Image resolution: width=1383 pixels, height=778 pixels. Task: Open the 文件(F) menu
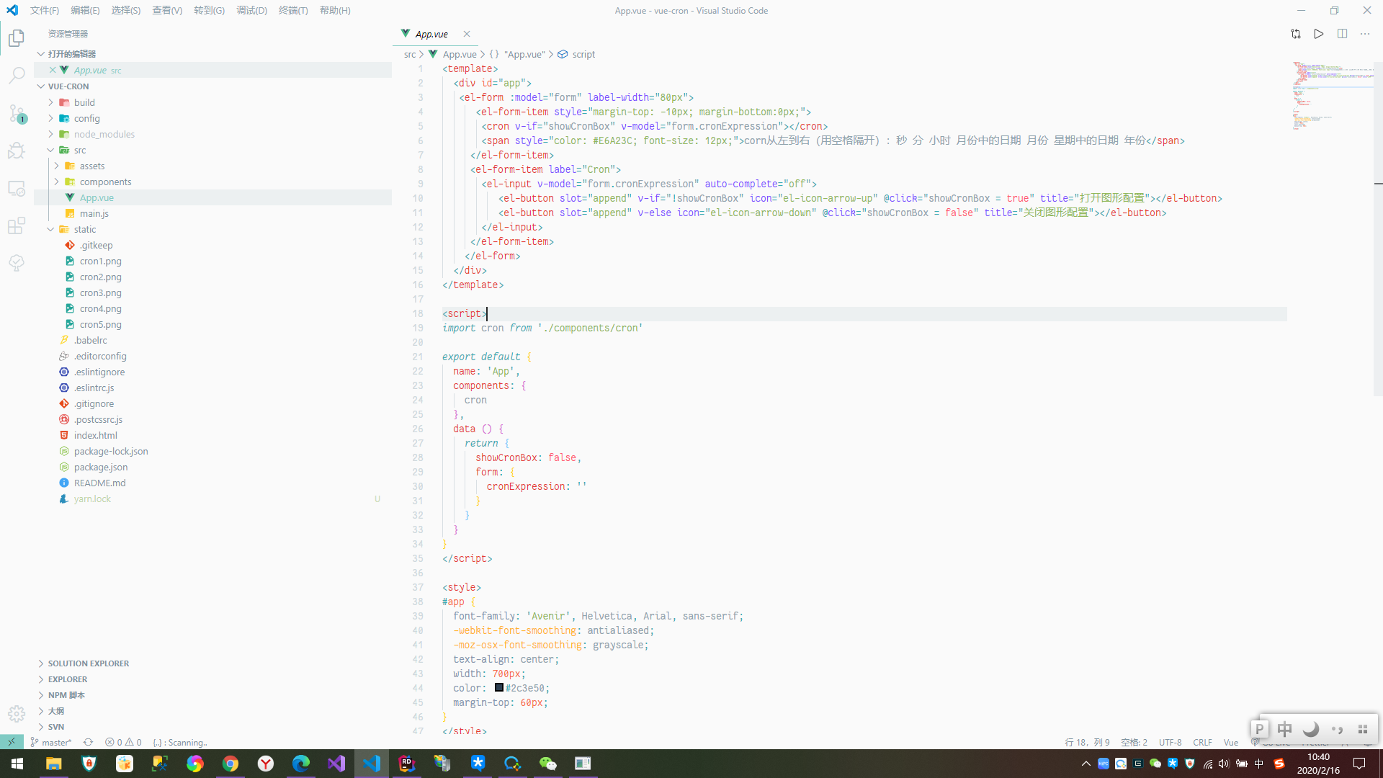(x=45, y=10)
